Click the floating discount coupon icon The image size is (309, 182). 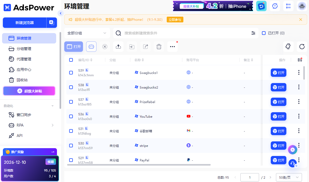(x=292, y=150)
